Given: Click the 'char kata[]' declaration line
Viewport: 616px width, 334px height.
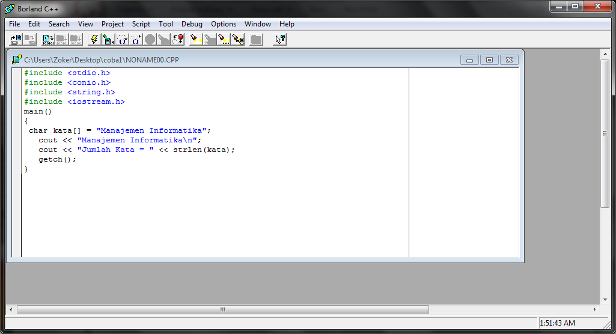Looking at the screenshot, I should coord(120,131).
